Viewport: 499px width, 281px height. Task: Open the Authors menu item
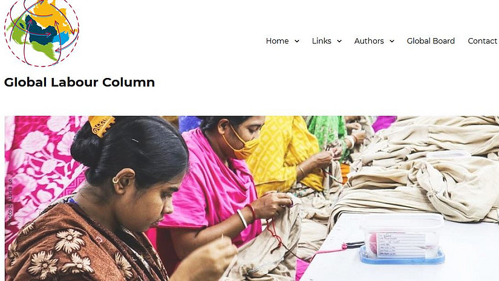tap(369, 41)
